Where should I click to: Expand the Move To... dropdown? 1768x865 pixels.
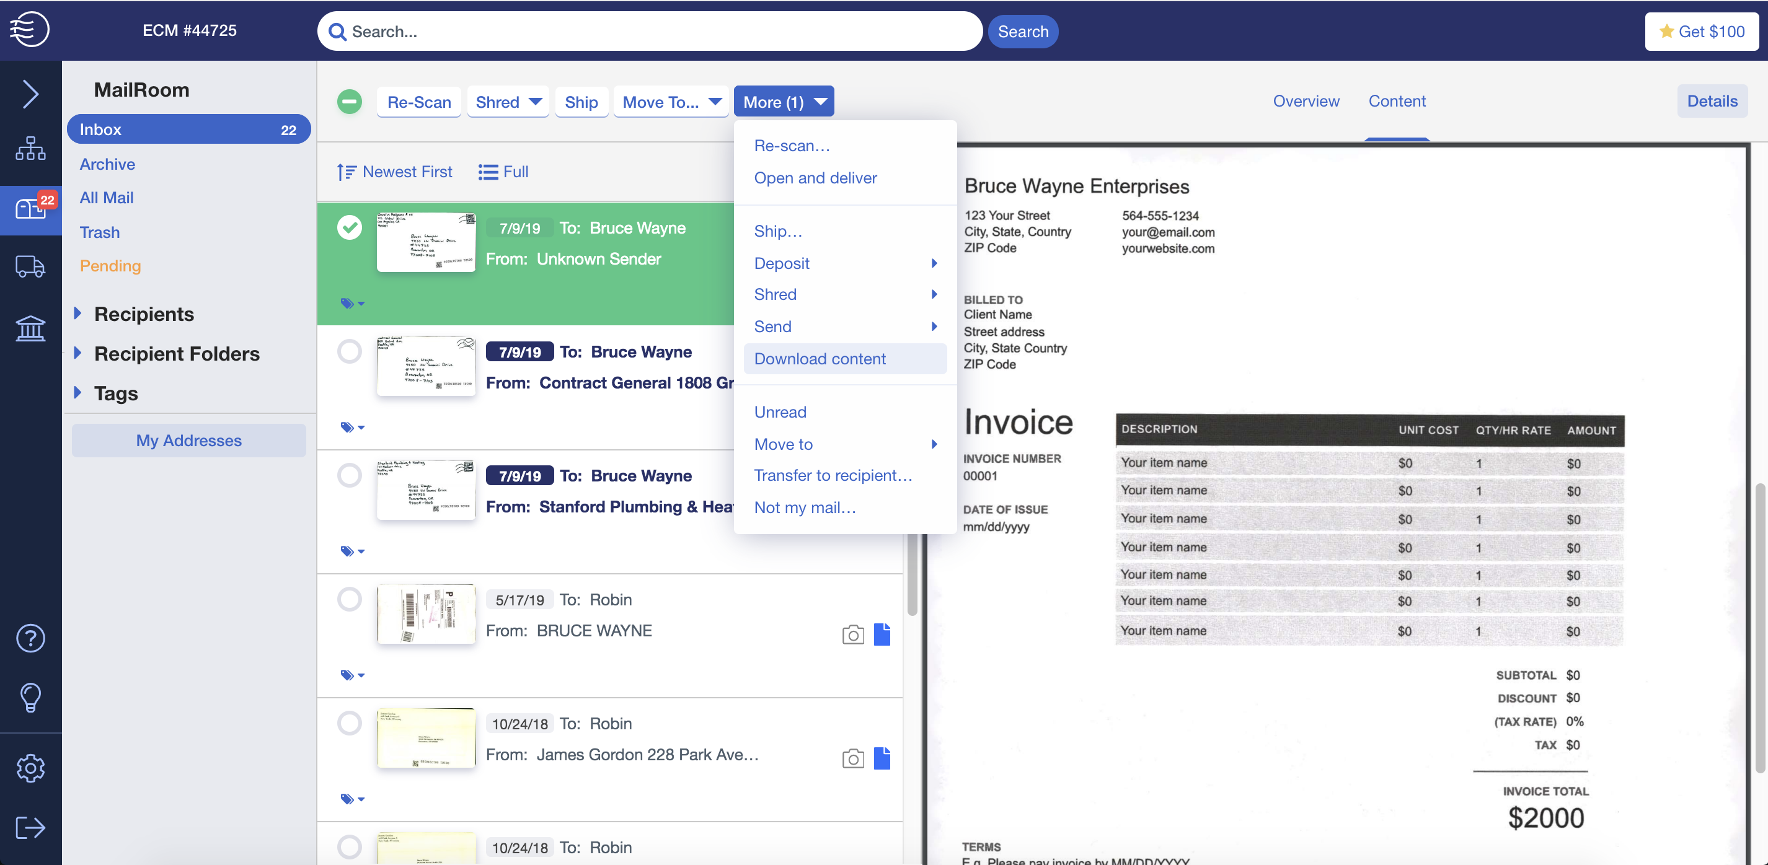[x=671, y=102]
